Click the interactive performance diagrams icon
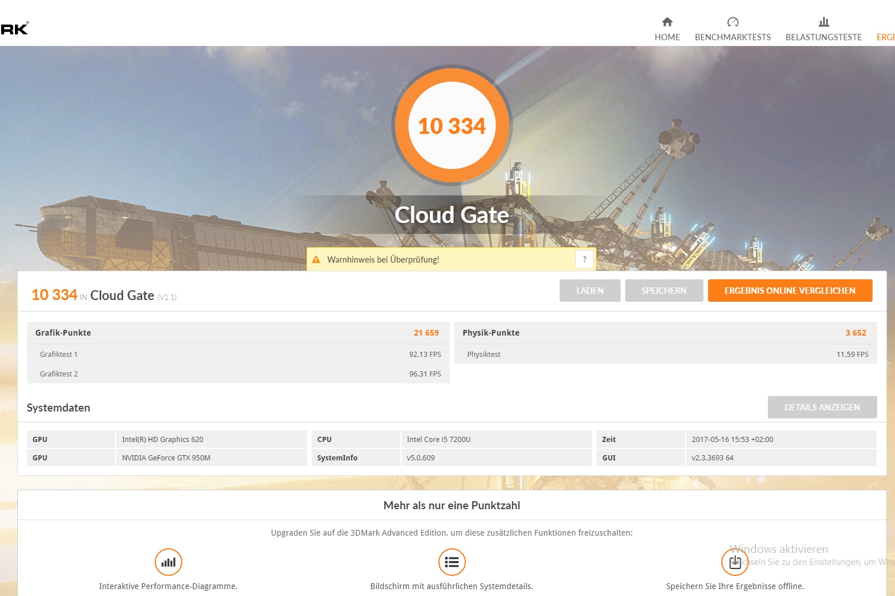Screen dimensions: 895x596 [169, 562]
